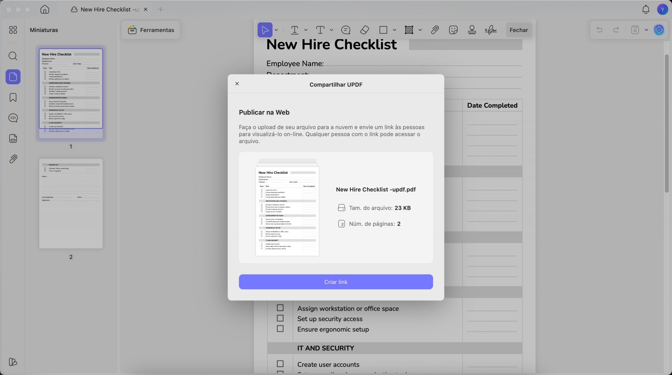Select the eraser tool

(365, 30)
